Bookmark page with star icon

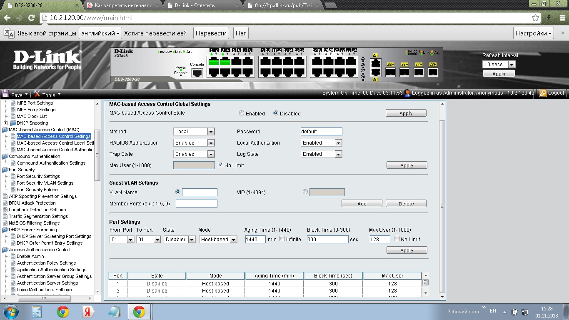click(535, 18)
